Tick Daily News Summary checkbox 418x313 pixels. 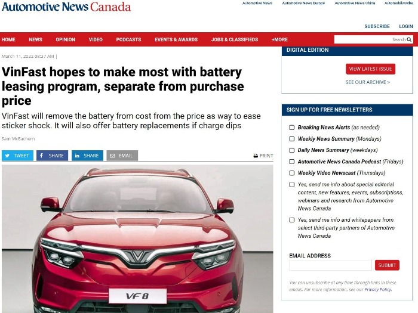[292, 150]
